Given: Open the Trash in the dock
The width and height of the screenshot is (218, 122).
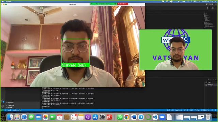Looking at the screenshot, I should [x=208, y=117].
